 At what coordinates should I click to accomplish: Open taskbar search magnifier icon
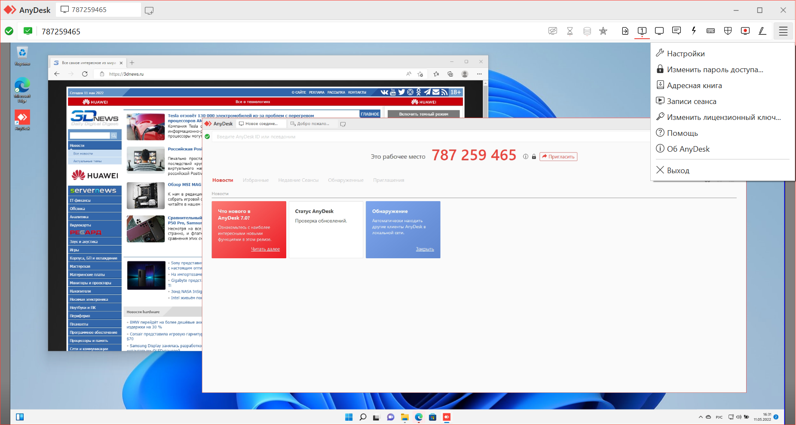pos(363,417)
